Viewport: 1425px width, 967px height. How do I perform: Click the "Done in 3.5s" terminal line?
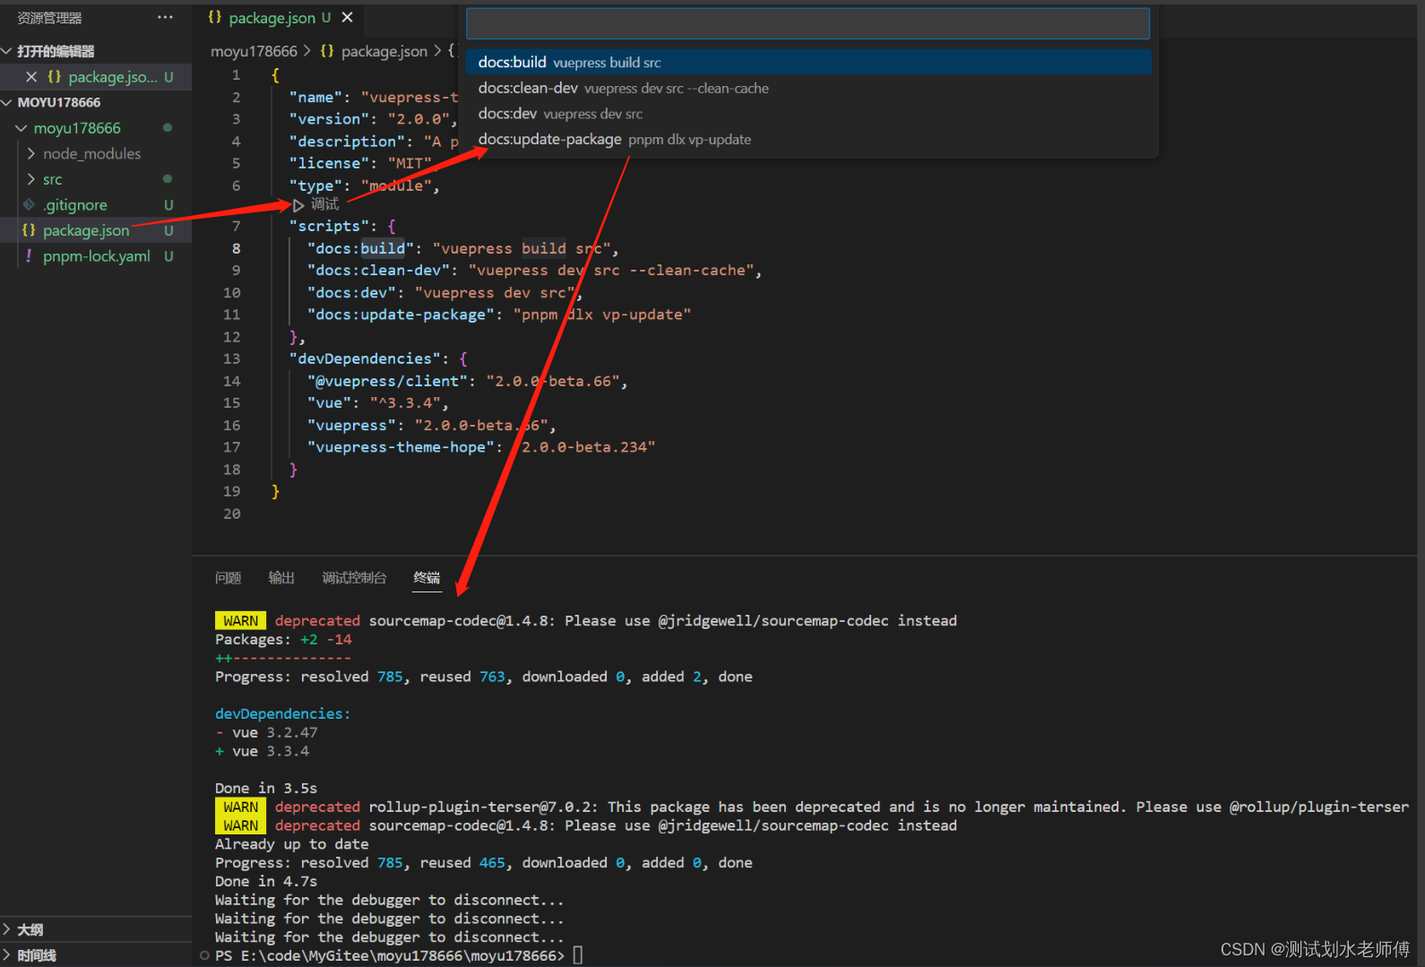coord(266,789)
